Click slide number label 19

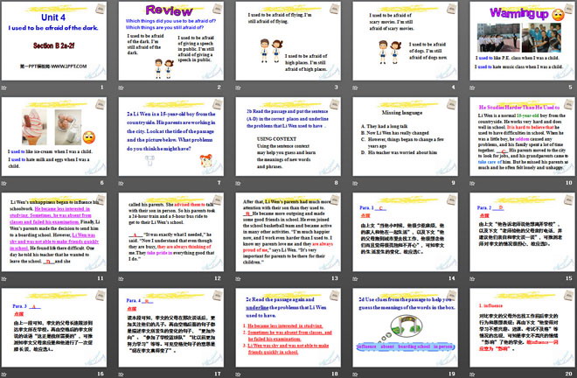pos(451,374)
